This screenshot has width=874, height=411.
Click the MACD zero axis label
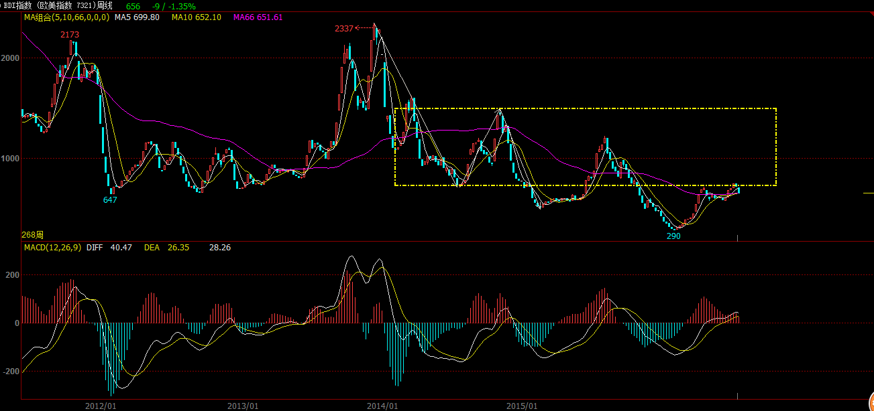point(17,323)
